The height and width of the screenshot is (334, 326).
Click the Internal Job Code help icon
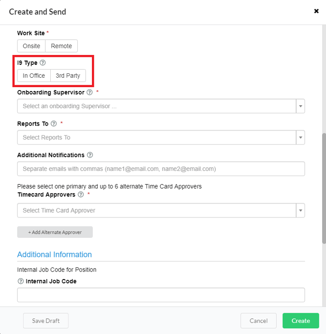pyautogui.click(x=20, y=281)
